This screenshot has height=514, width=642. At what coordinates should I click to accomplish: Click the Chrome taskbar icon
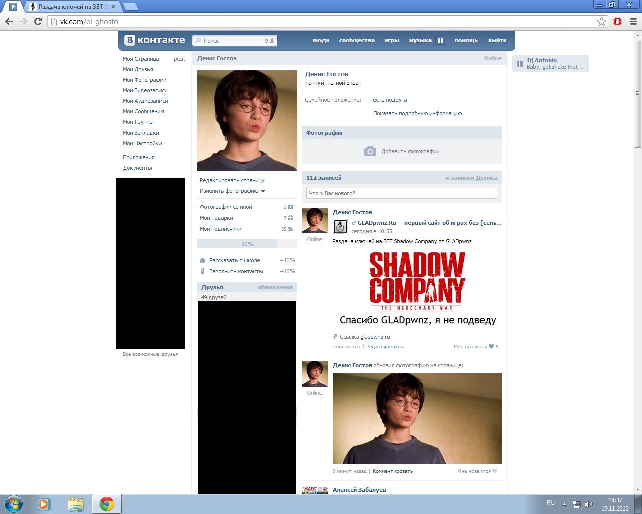[x=106, y=504]
